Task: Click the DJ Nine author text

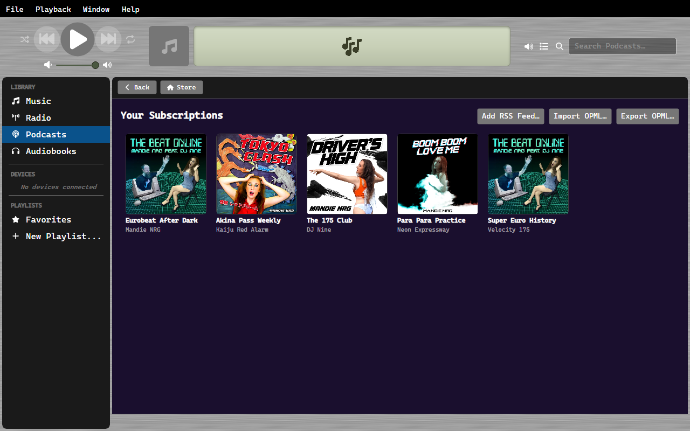Action: point(319,230)
